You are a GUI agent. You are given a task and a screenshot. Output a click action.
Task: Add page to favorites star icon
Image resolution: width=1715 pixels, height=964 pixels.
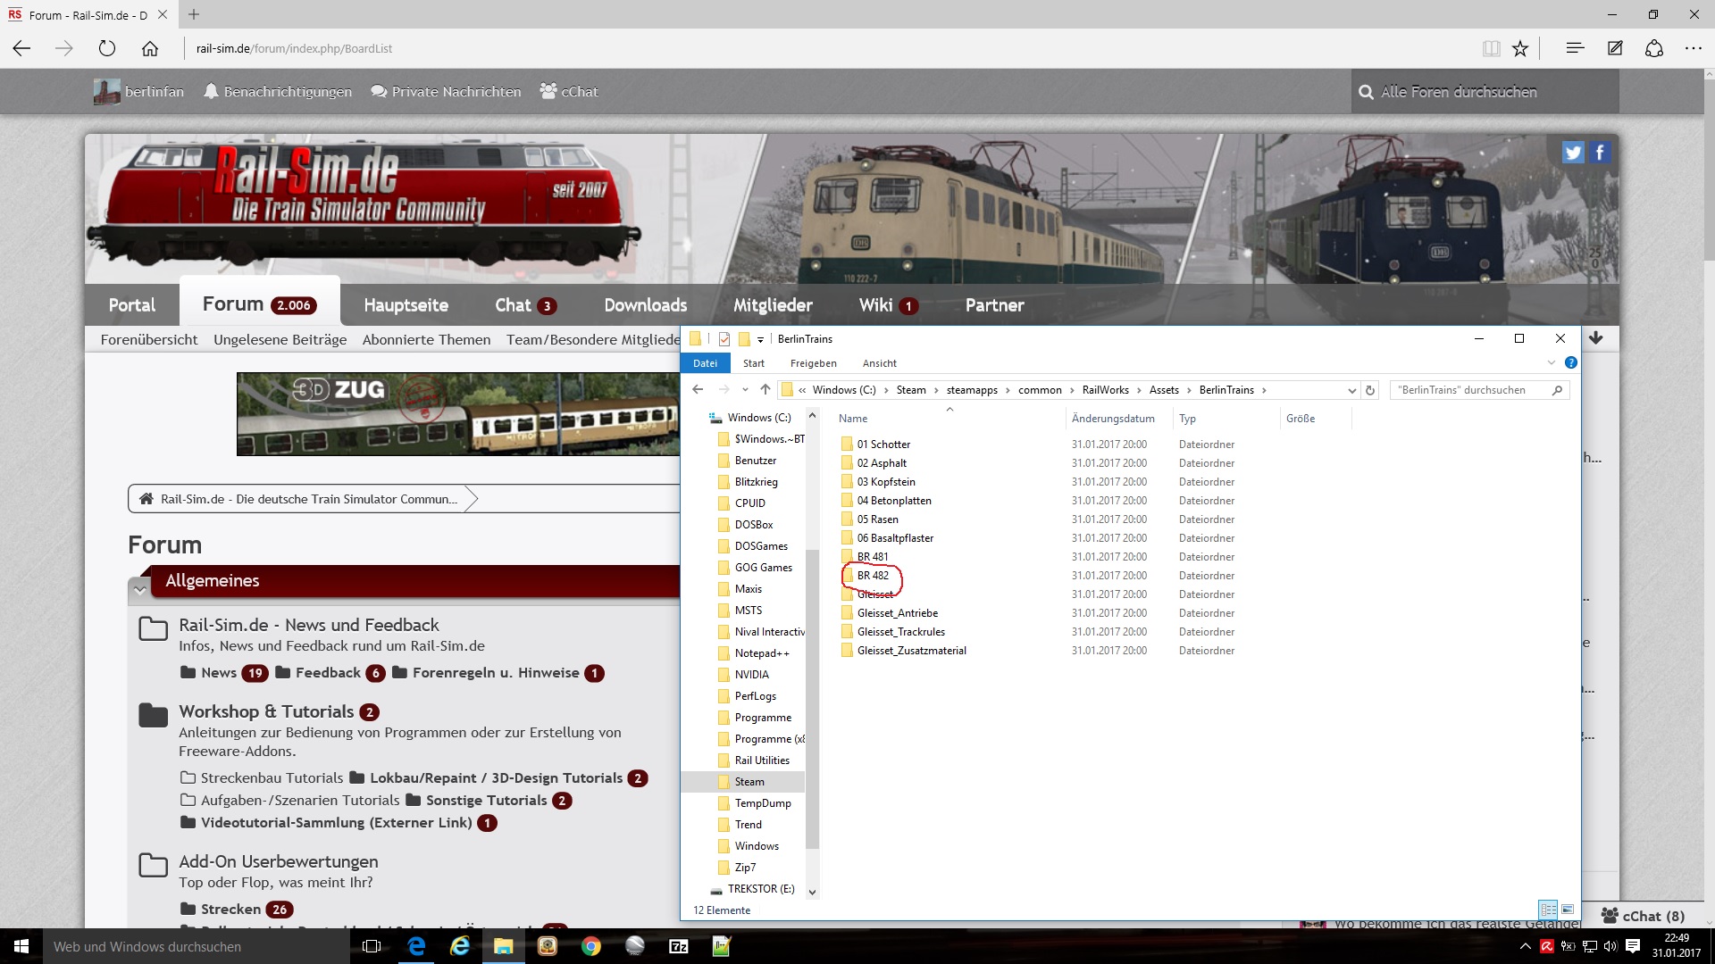(x=1520, y=49)
